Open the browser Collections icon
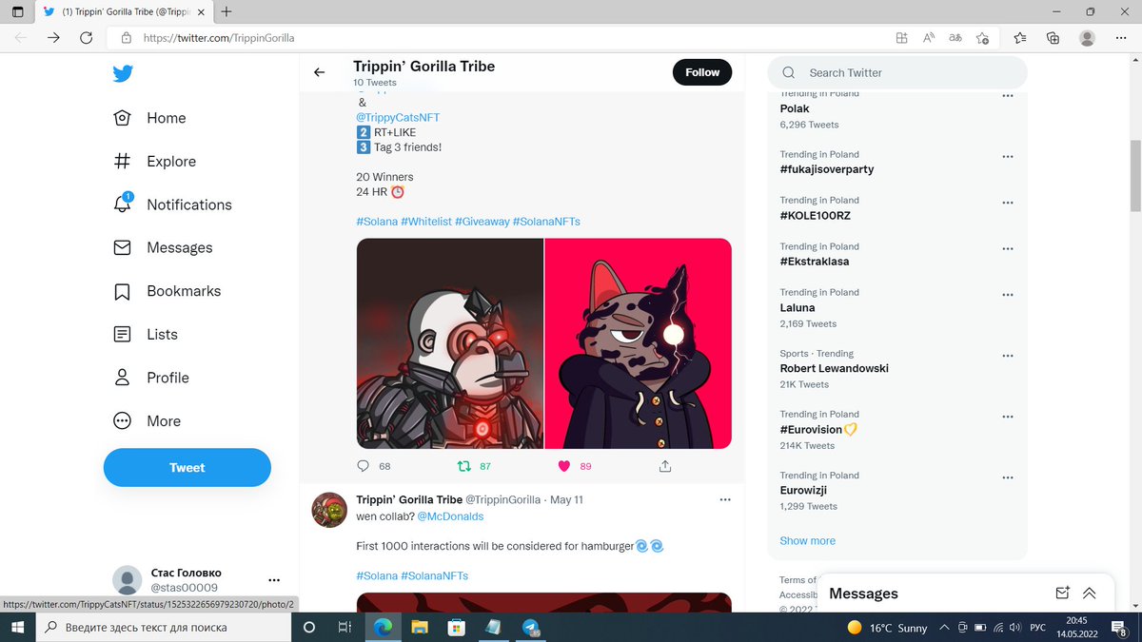1142x642 pixels. point(1053,38)
